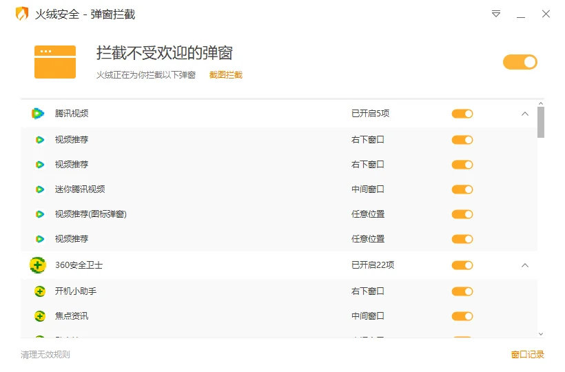Image resolution: width=565 pixels, height=372 pixels.
Task: Click the 360 Security Guard group icon
Action: click(x=38, y=265)
